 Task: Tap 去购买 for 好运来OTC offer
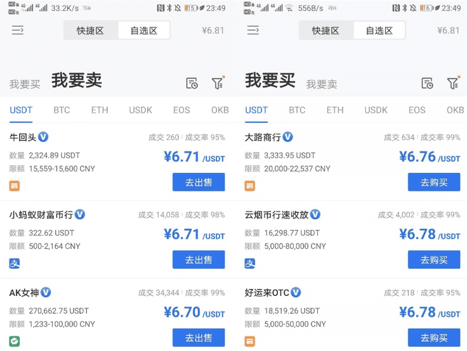[x=434, y=338]
